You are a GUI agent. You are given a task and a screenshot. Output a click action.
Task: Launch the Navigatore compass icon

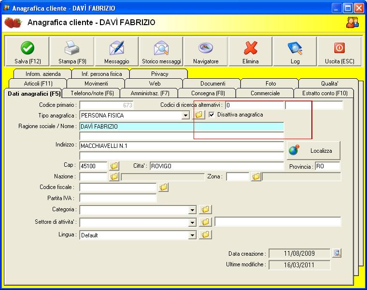206,48
